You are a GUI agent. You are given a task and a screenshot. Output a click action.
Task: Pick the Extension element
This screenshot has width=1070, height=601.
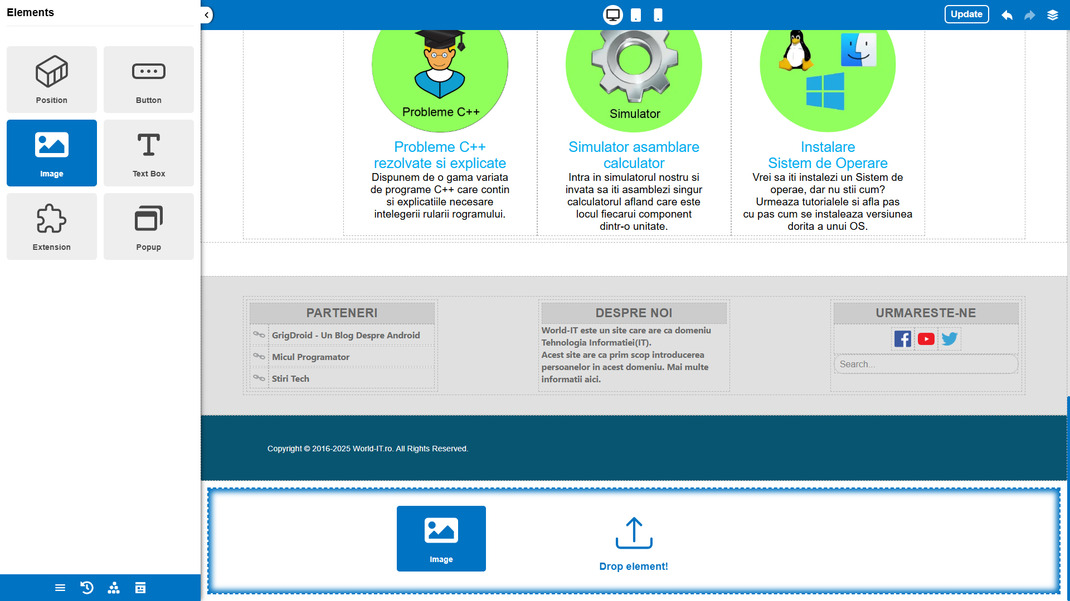click(51, 226)
